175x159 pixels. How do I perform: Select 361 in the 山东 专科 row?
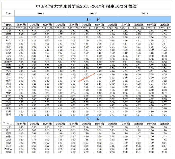click(x=138, y=127)
